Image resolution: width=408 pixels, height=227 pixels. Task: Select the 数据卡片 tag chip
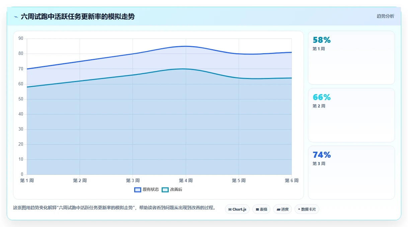(307, 209)
